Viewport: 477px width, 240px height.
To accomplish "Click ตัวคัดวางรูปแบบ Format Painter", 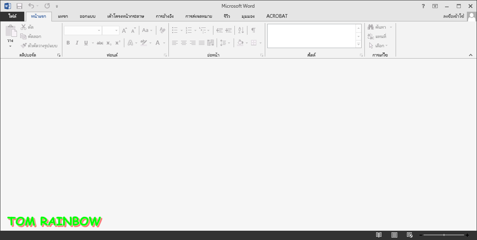I will pyautogui.click(x=39, y=46).
